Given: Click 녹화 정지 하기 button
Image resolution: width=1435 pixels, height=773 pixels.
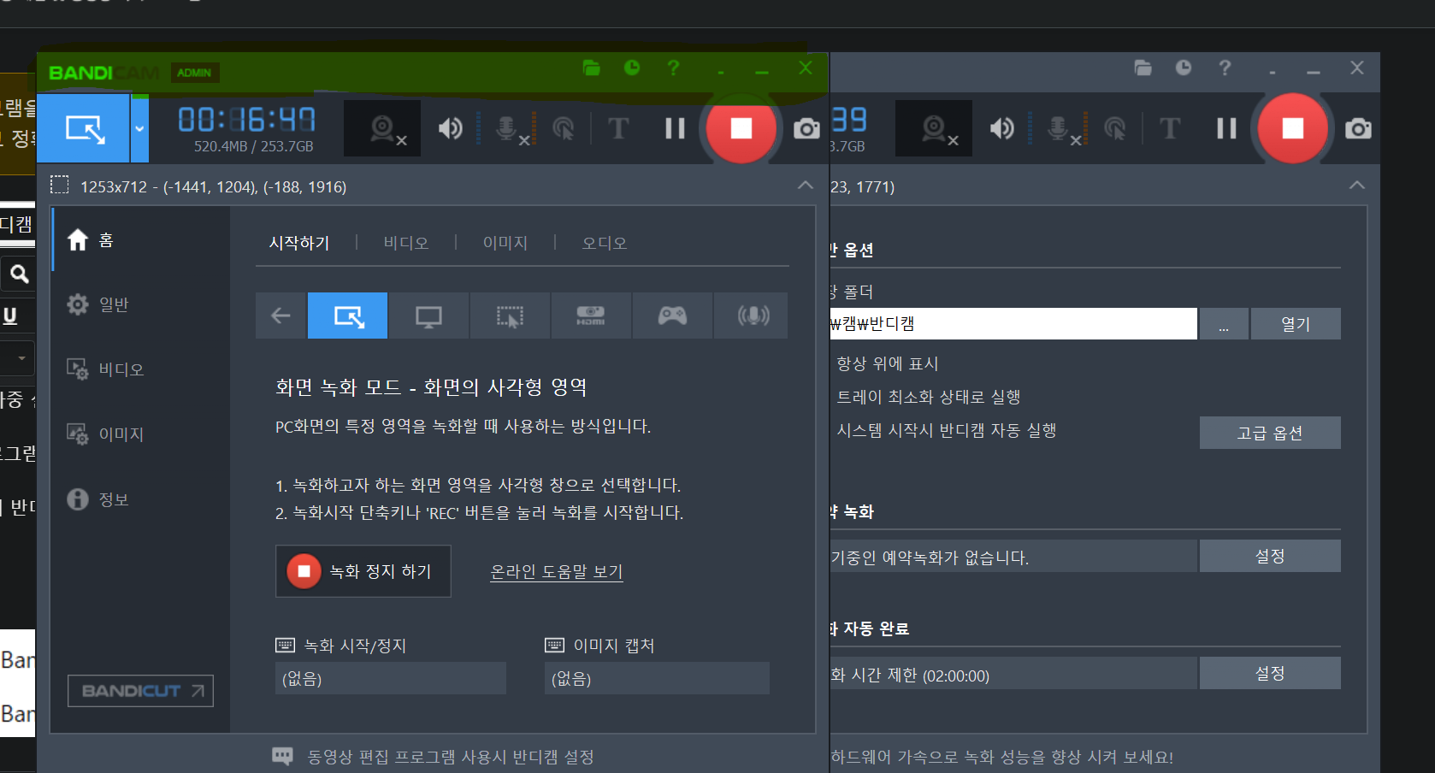Looking at the screenshot, I should pos(363,571).
